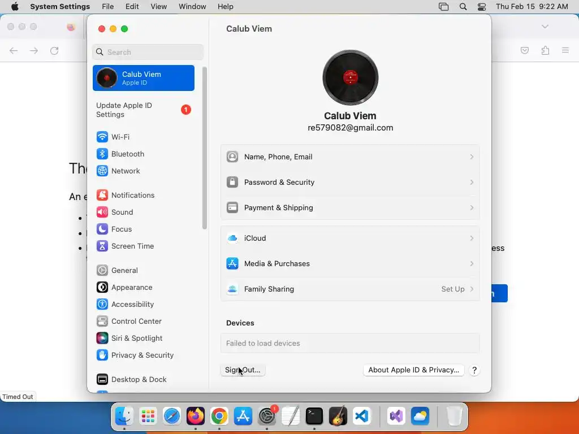Click back arrow in background browser window
Image resolution: width=579 pixels, height=434 pixels.
(x=14, y=51)
